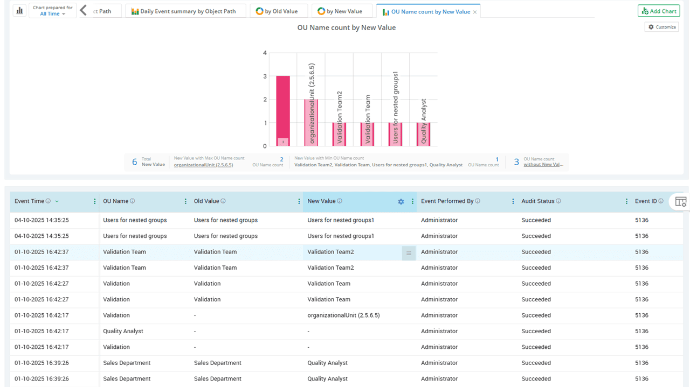Open the three-dot menu of Event Time column
The height and width of the screenshot is (387, 690).
(x=95, y=202)
